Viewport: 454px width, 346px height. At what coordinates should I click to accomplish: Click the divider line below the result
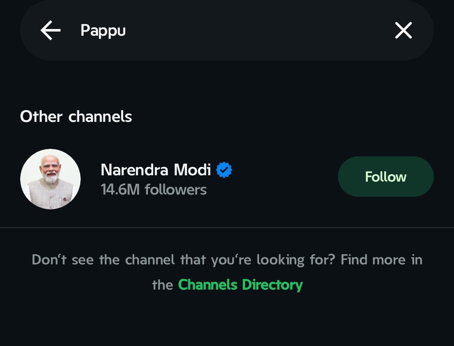click(227, 228)
